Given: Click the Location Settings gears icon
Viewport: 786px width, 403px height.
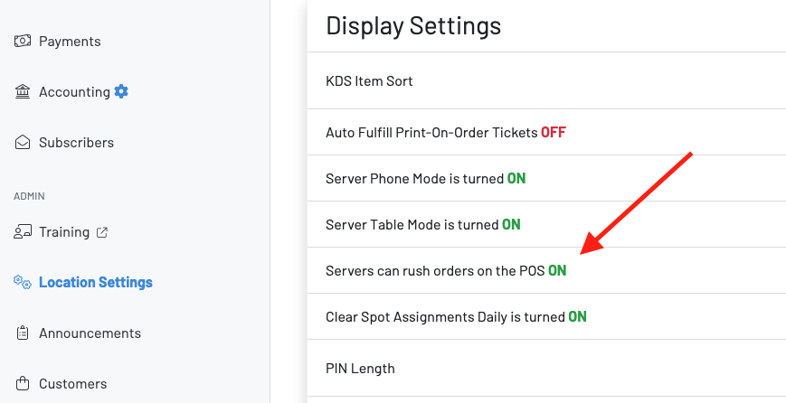Looking at the screenshot, I should (x=23, y=282).
